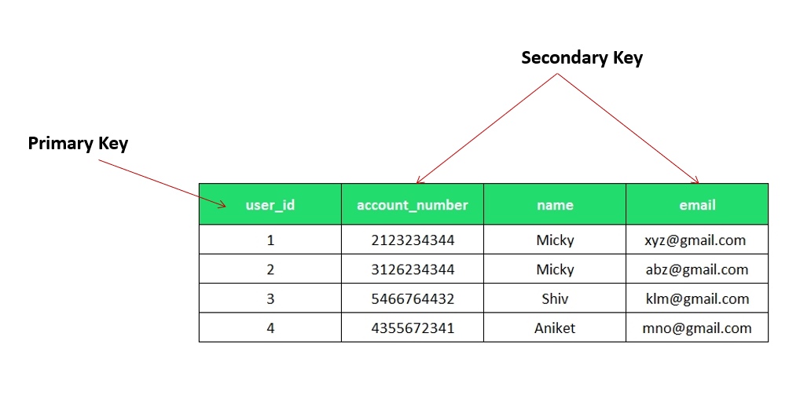Click account number 3126234344

tap(413, 269)
